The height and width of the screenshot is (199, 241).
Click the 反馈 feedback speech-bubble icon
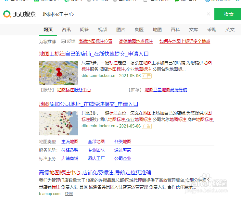[63, 42]
